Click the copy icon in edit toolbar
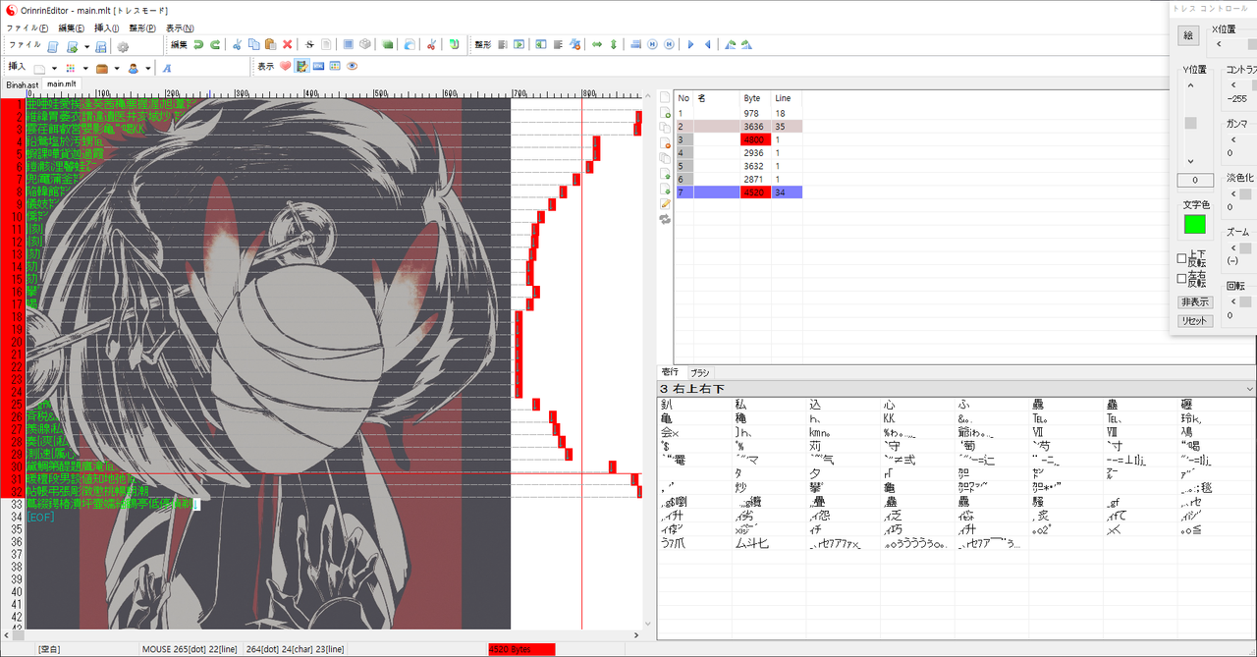The width and height of the screenshot is (1257, 657). coord(253,45)
